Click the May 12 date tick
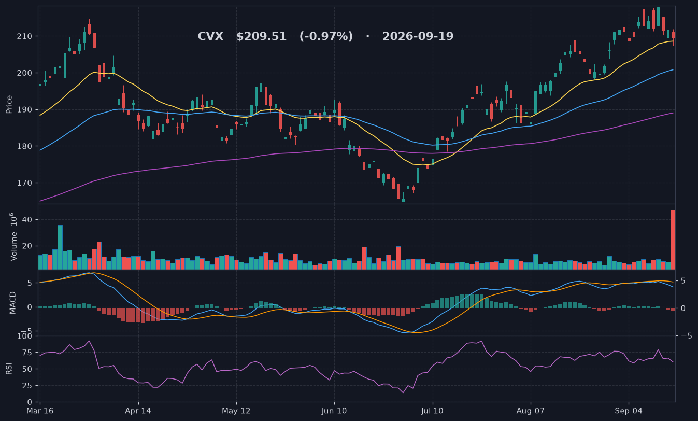 [x=236, y=410]
